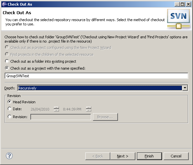Click the Eclipse icon in title bar

pos(4,4)
